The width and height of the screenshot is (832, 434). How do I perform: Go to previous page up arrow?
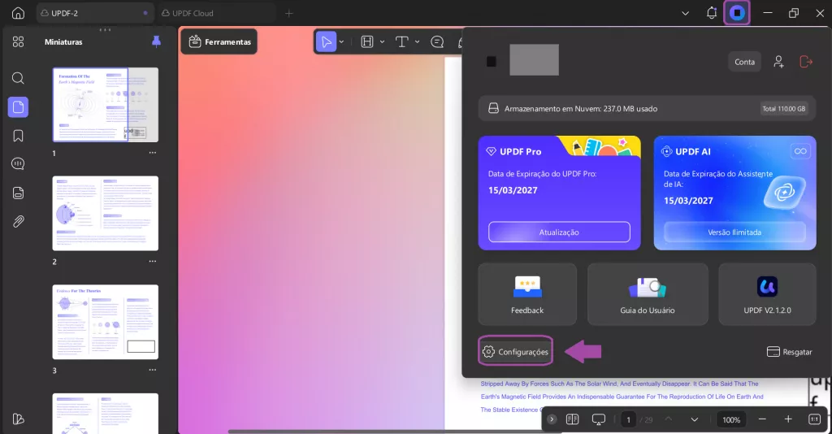pyautogui.click(x=669, y=419)
